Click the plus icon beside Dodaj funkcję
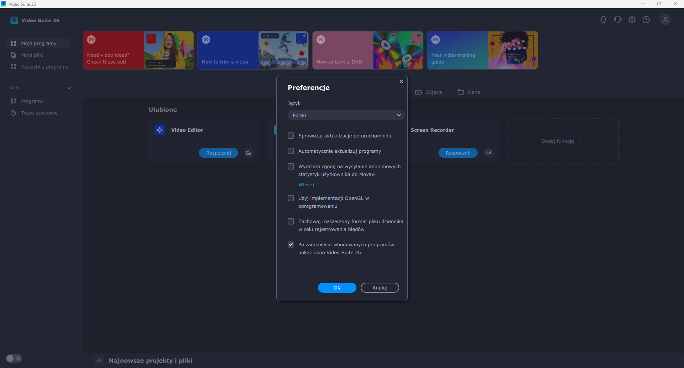 [581, 141]
